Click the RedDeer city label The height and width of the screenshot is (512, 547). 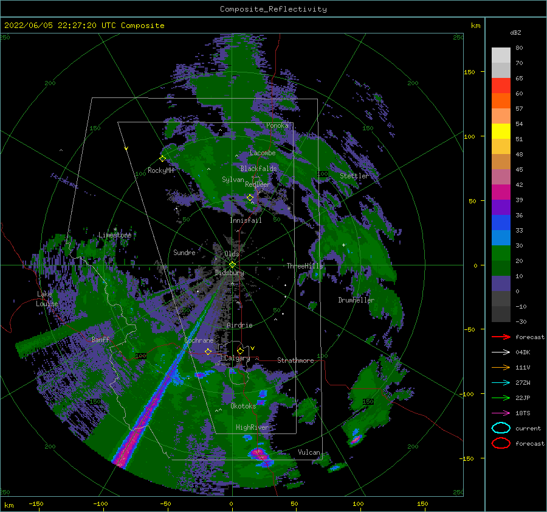coord(258,184)
